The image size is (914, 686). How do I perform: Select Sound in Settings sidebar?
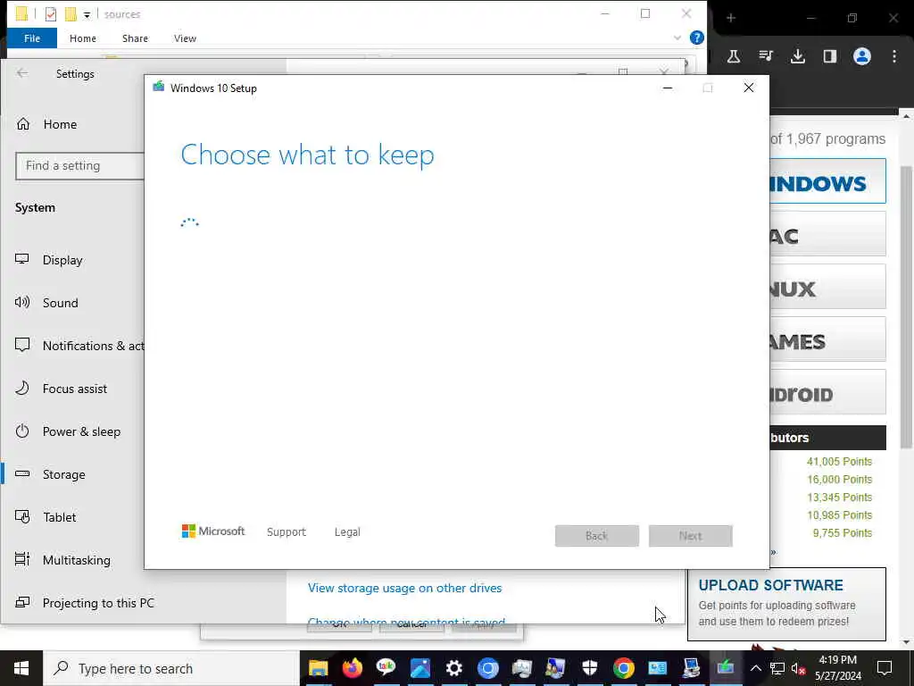[48, 303]
